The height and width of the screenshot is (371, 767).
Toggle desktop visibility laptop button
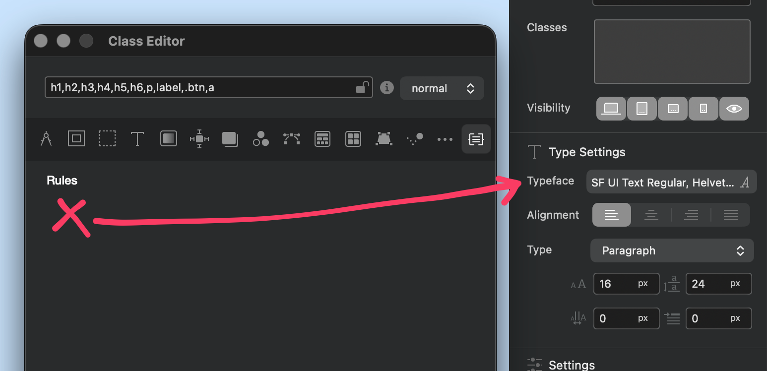click(x=611, y=109)
